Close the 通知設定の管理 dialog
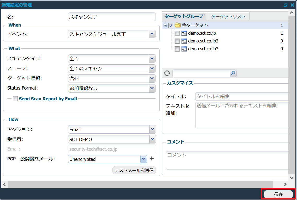297x200 pixels. pos(293,5)
